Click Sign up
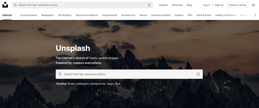The height and width of the screenshot is (108, 259). 219,5
